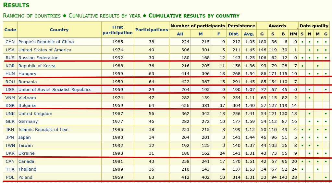
Task: Open the Ranking of countries page
Action: click(32, 16)
